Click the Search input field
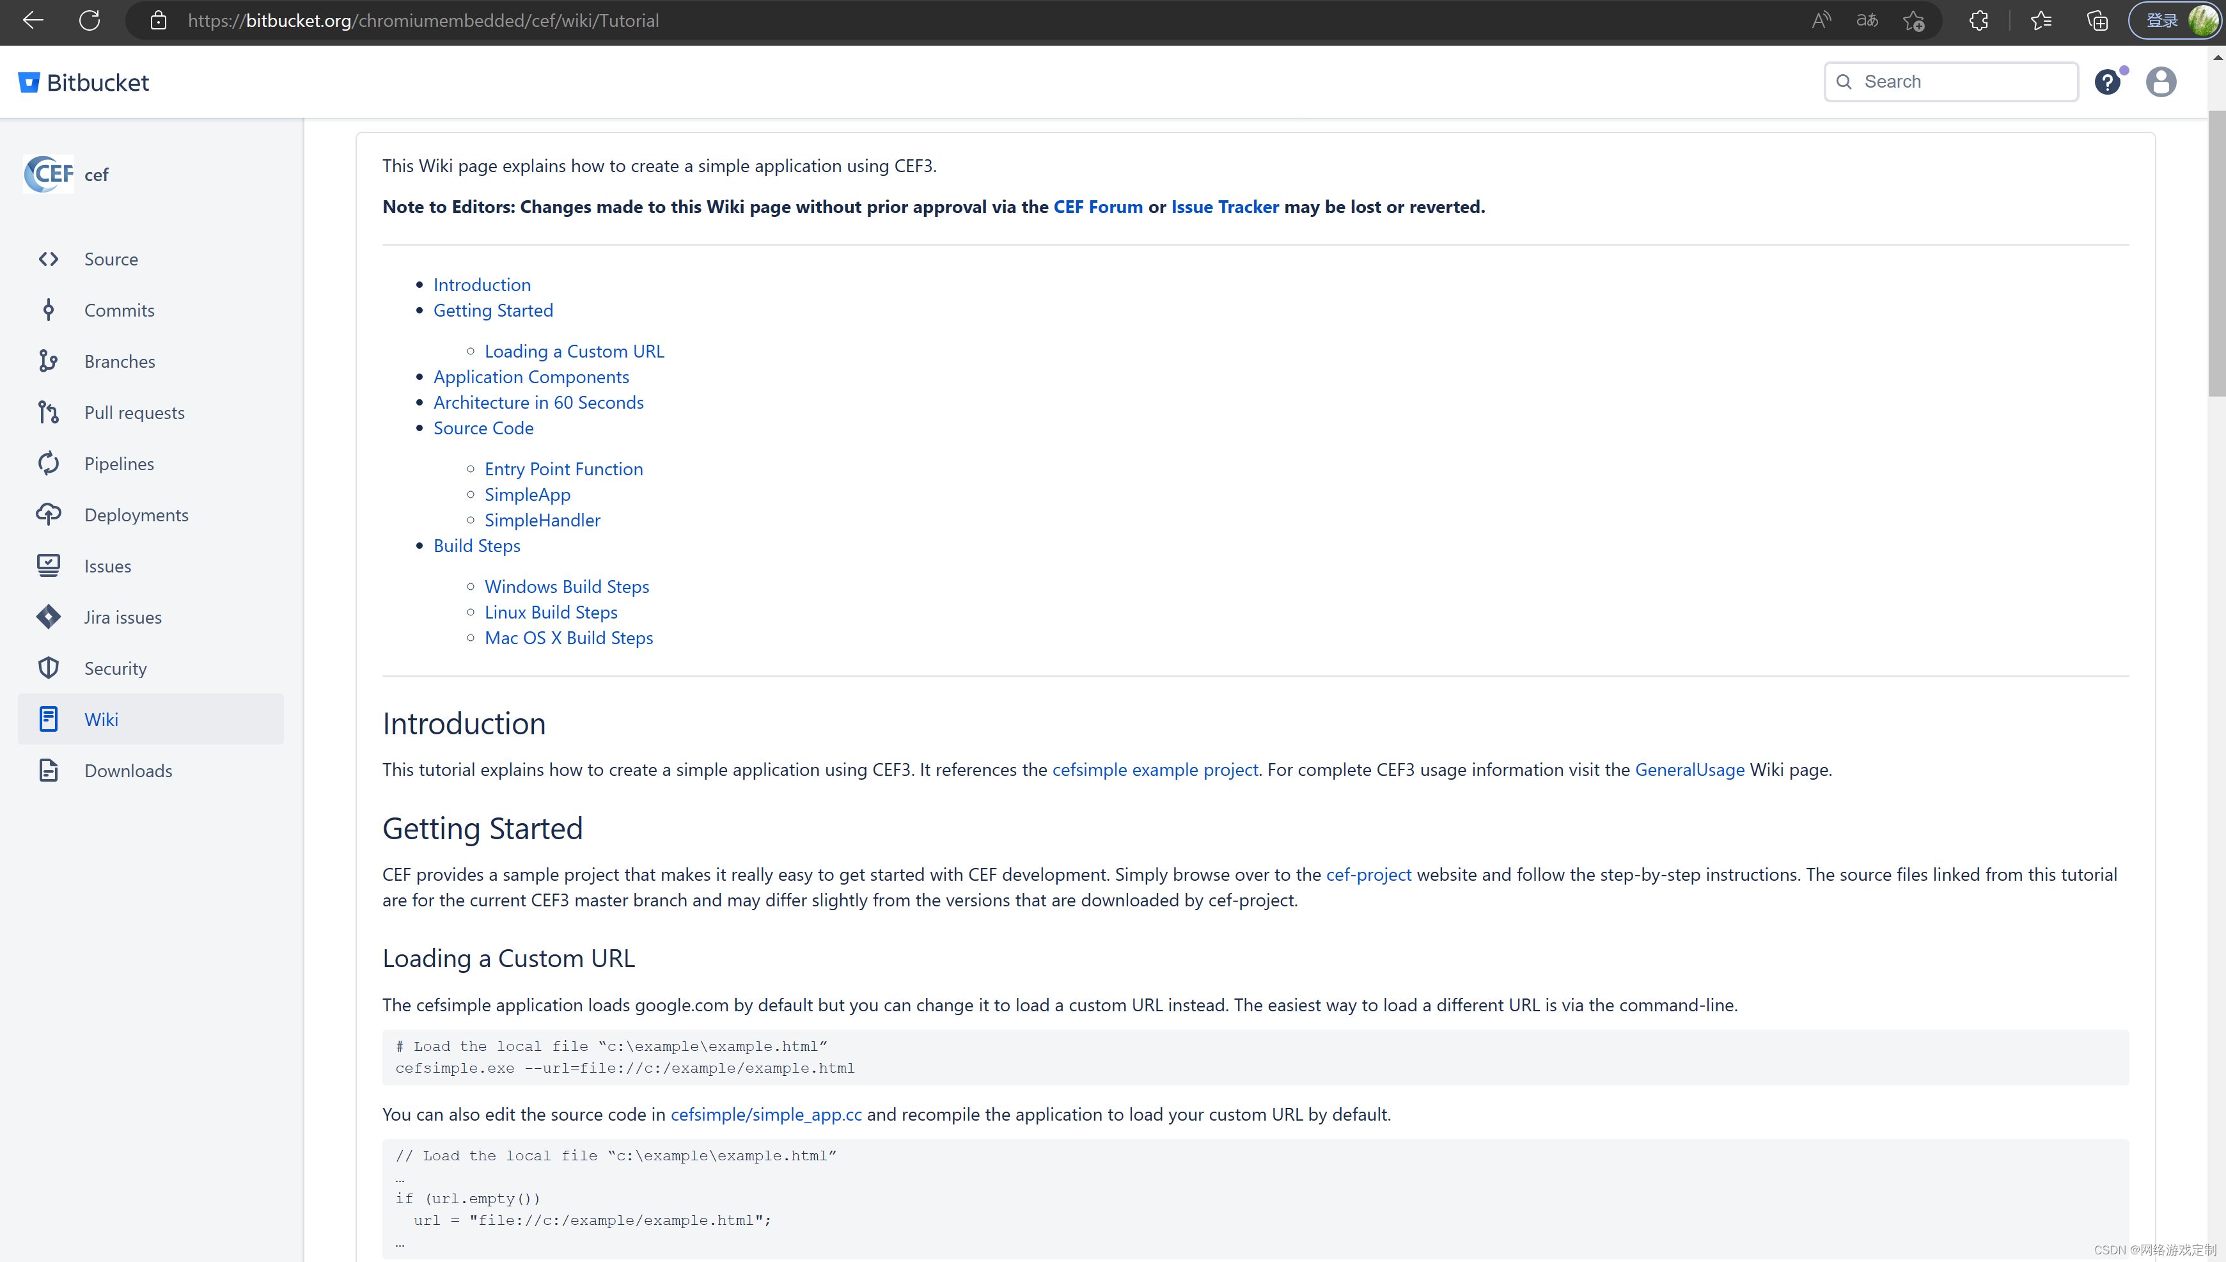 coord(1951,81)
